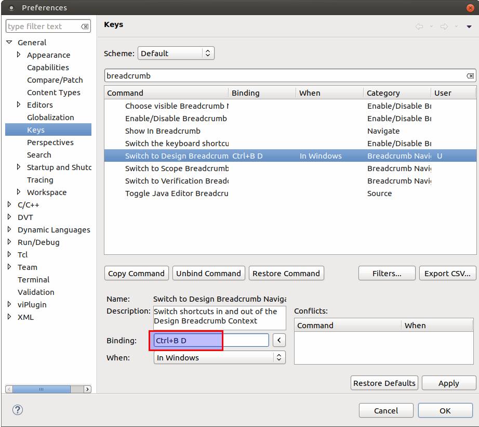
Task: Click the Unbind Command button
Action: coord(208,274)
